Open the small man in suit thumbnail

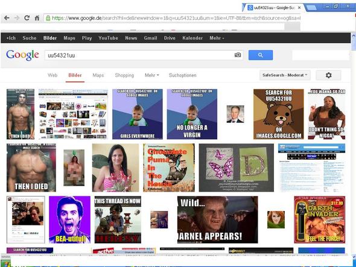(235, 114)
